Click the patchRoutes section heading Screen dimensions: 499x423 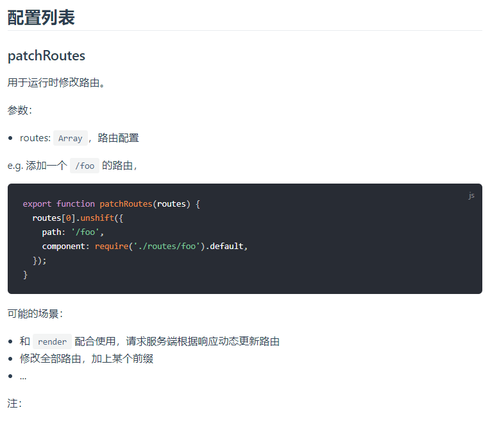tap(46, 56)
